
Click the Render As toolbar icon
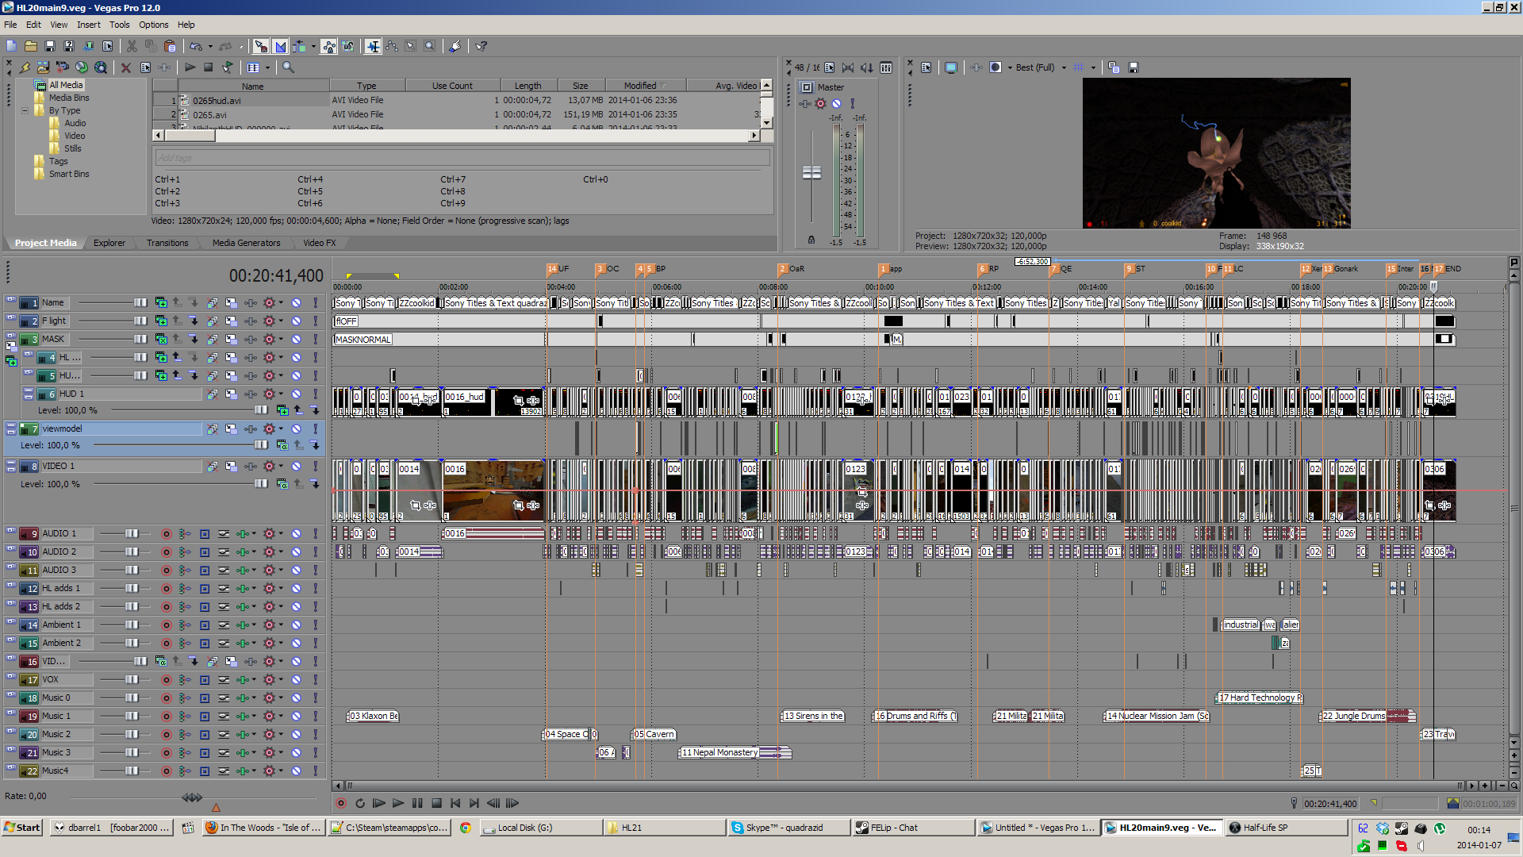(x=88, y=47)
